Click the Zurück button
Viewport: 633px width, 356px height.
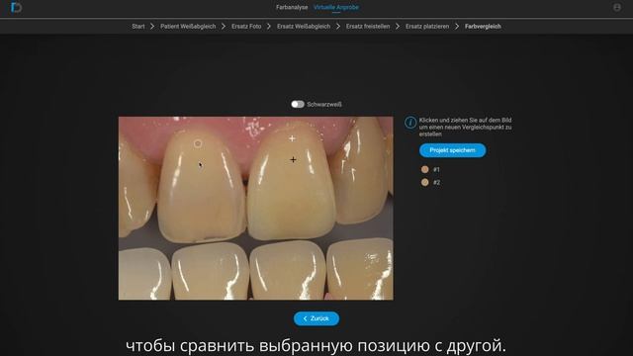tap(316, 318)
